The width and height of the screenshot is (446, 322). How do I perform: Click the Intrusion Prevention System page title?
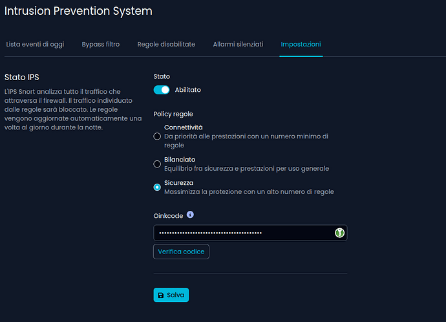(78, 11)
